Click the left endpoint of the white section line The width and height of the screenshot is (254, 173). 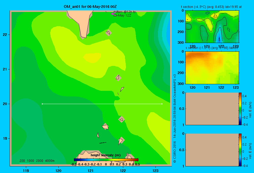[42, 104]
